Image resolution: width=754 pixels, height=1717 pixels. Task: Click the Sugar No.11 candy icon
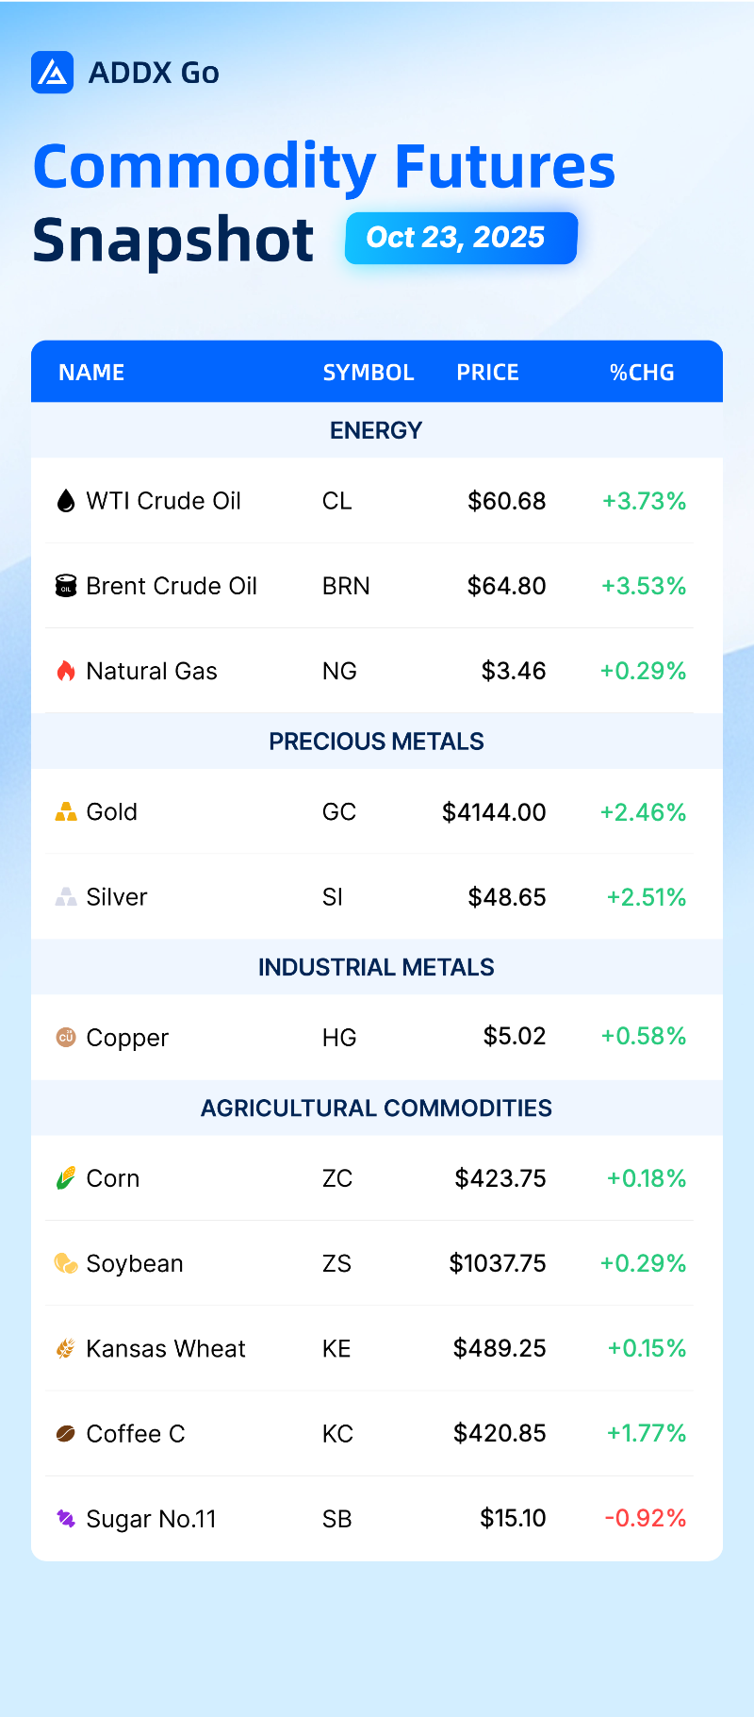point(66,1519)
